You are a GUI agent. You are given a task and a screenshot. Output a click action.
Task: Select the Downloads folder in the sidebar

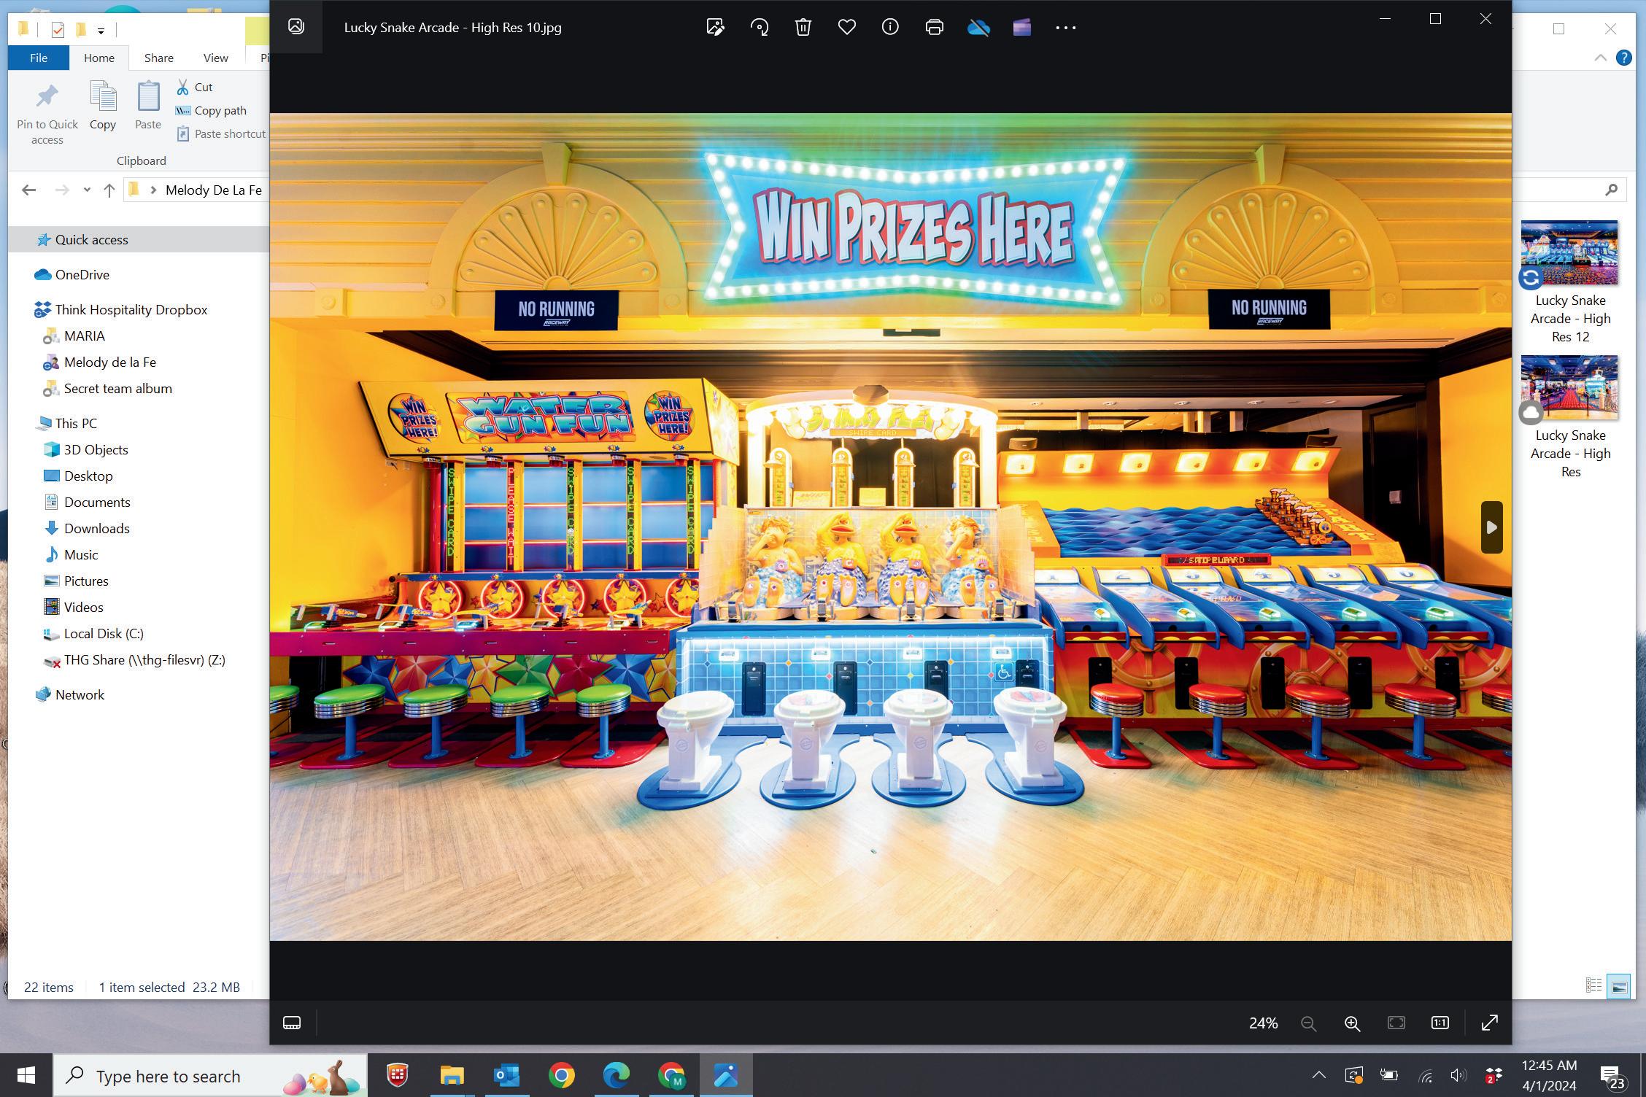click(96, 528)
